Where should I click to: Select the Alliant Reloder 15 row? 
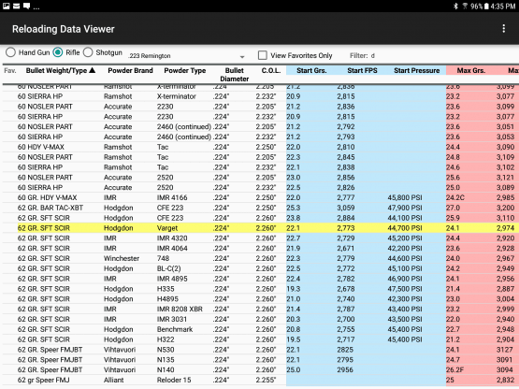point(261,380)
